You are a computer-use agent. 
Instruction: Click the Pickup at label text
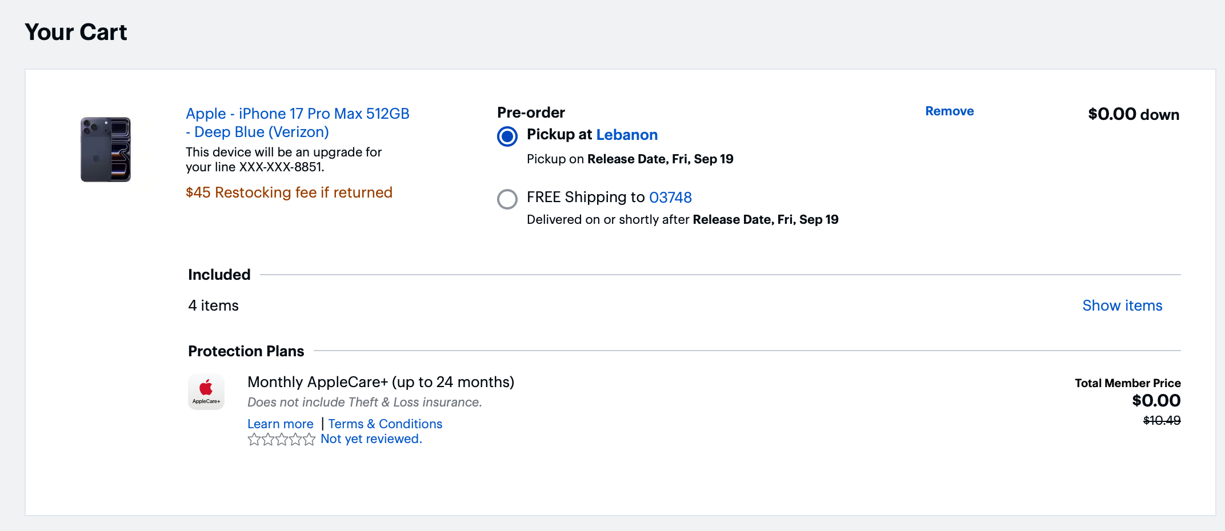click(x=559, y=135)
